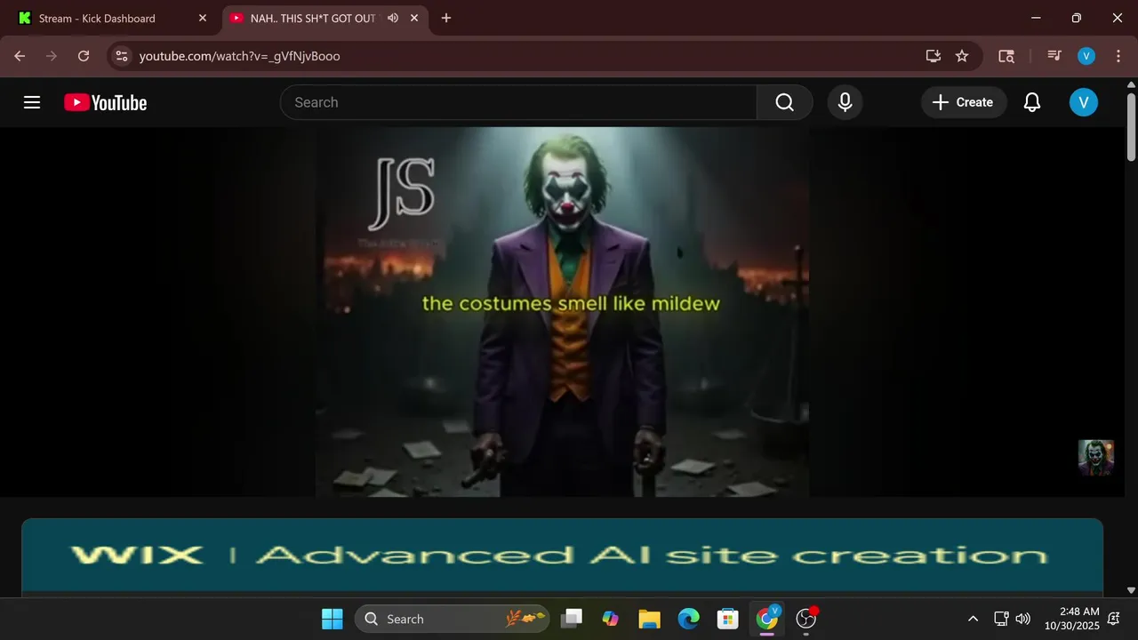The height and width of the screenshot is (640, 1138).
Task: Open a new browser tab
Action: [x=446, y=18]
